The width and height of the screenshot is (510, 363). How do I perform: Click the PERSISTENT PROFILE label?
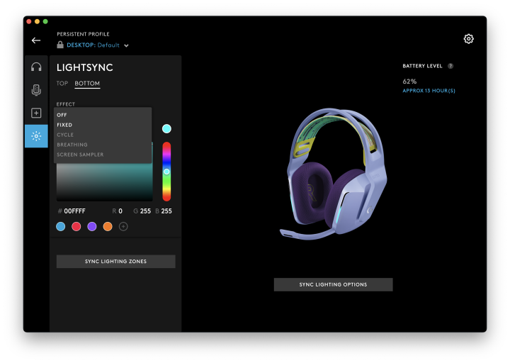pyautogui.click(x=83, y=34)
